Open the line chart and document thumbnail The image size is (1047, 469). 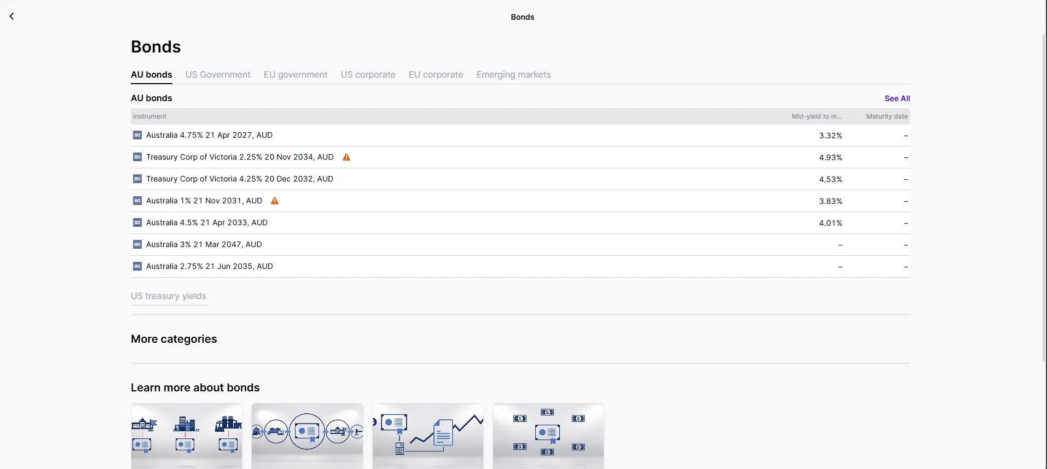pyautogui.click(x=428, y=436)
